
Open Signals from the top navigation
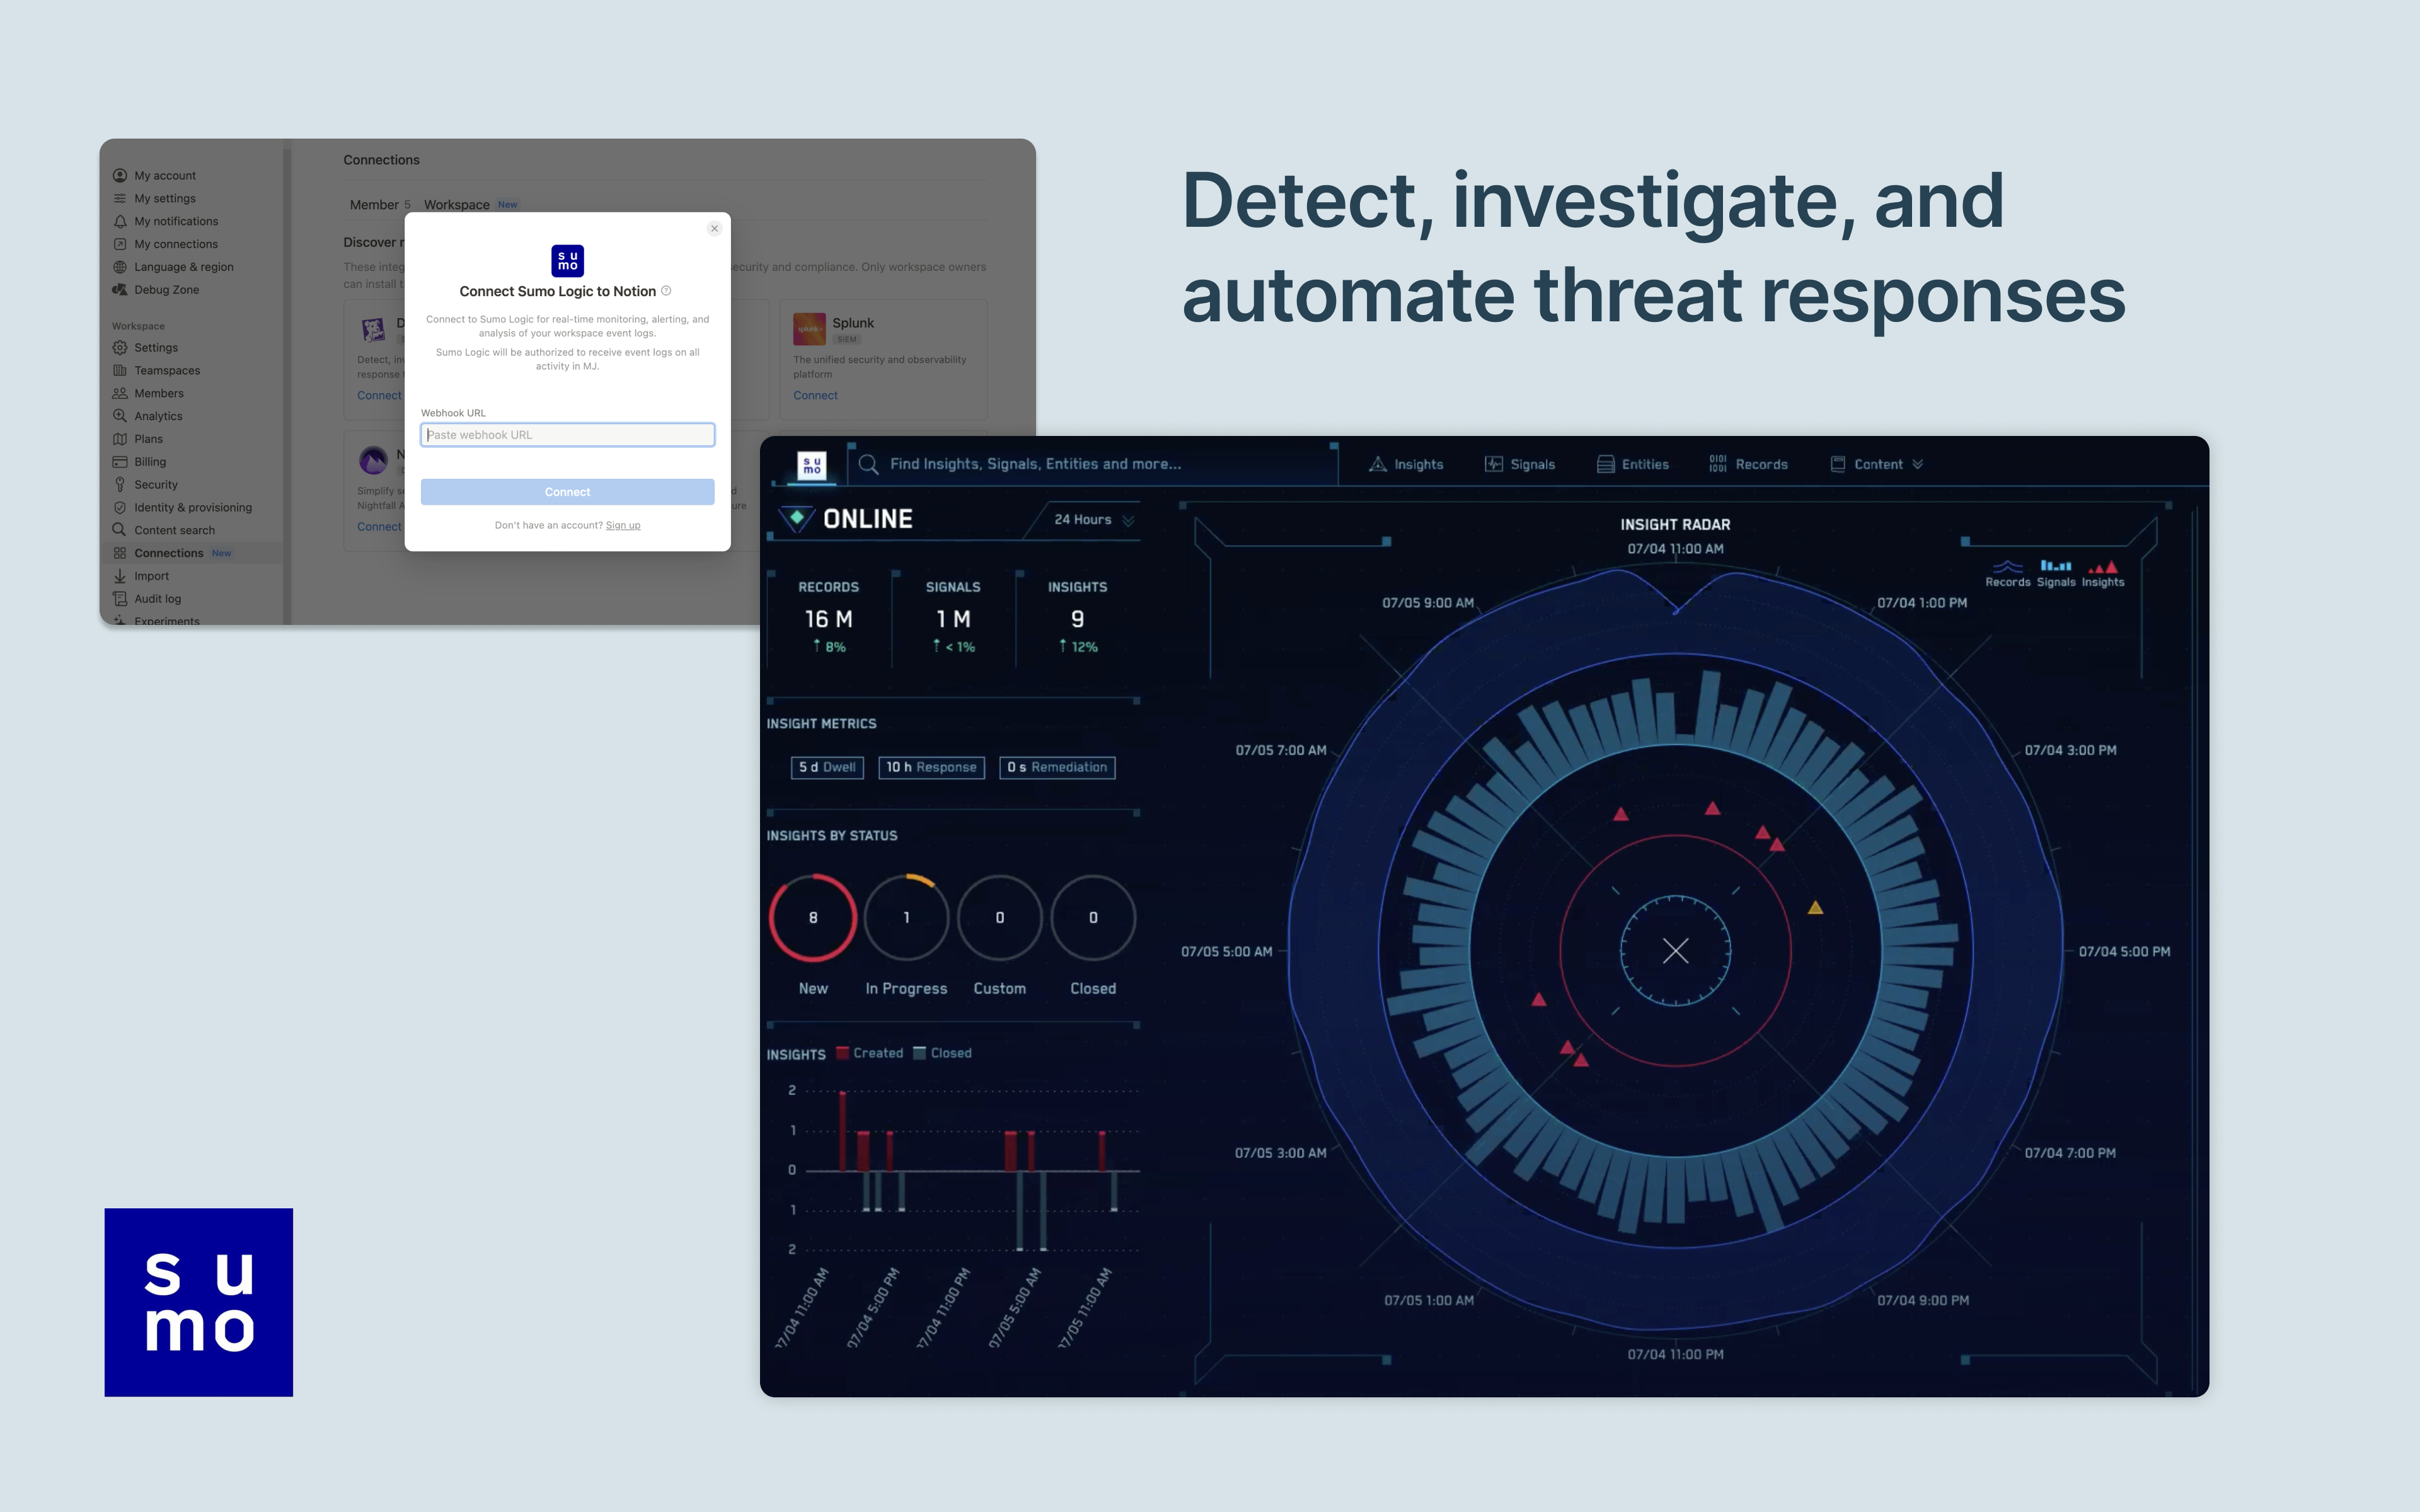pos(1520,465)
